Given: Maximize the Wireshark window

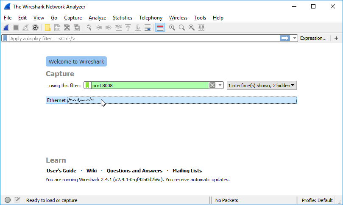Looking at the screenshot, I should (313, 6).
